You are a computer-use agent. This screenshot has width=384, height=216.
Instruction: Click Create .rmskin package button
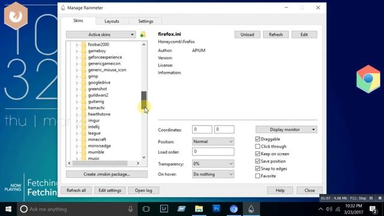(x=107, y=174)
